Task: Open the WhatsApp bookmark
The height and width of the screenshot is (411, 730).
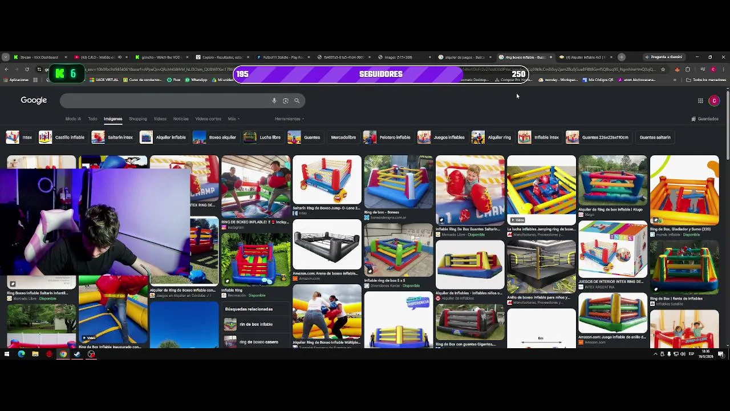Action: [196, 80]
